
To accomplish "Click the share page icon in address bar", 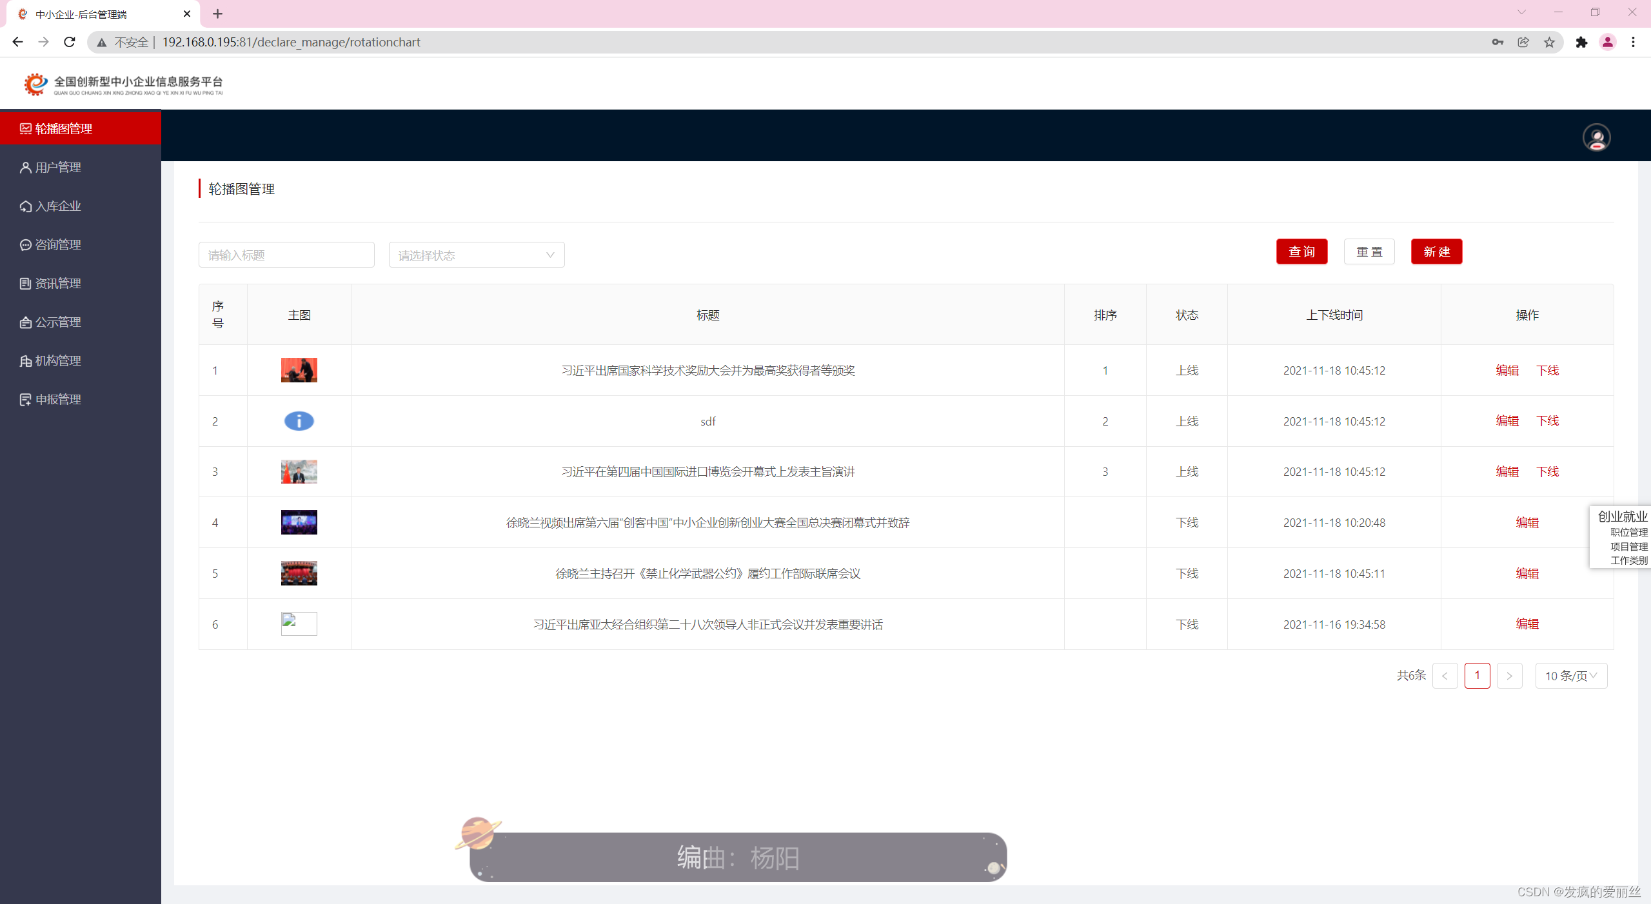I will (x=1523, y=42).
